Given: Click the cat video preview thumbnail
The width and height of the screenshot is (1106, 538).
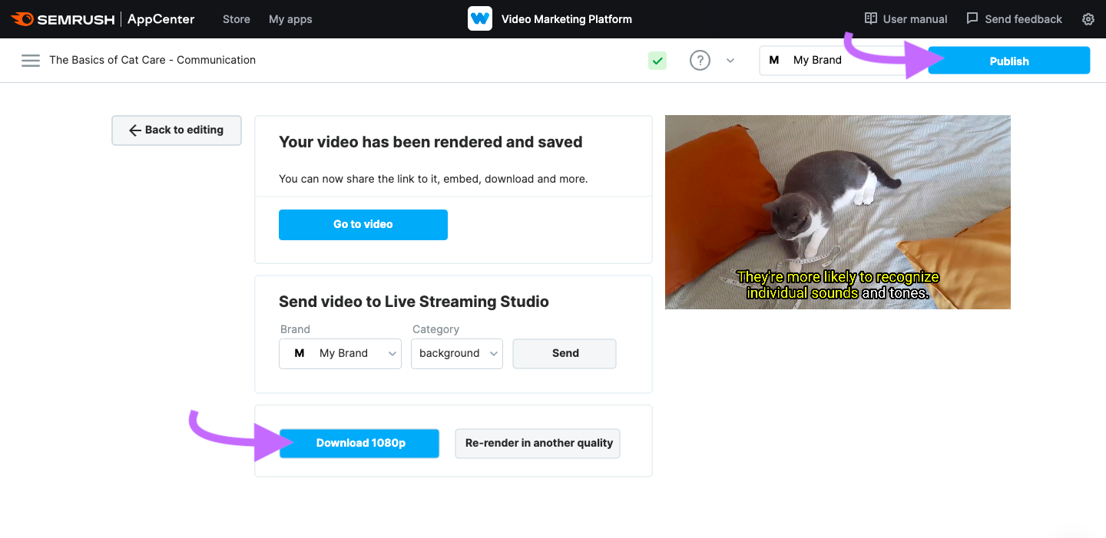Looking at the screenshot, I should point(838,213).
